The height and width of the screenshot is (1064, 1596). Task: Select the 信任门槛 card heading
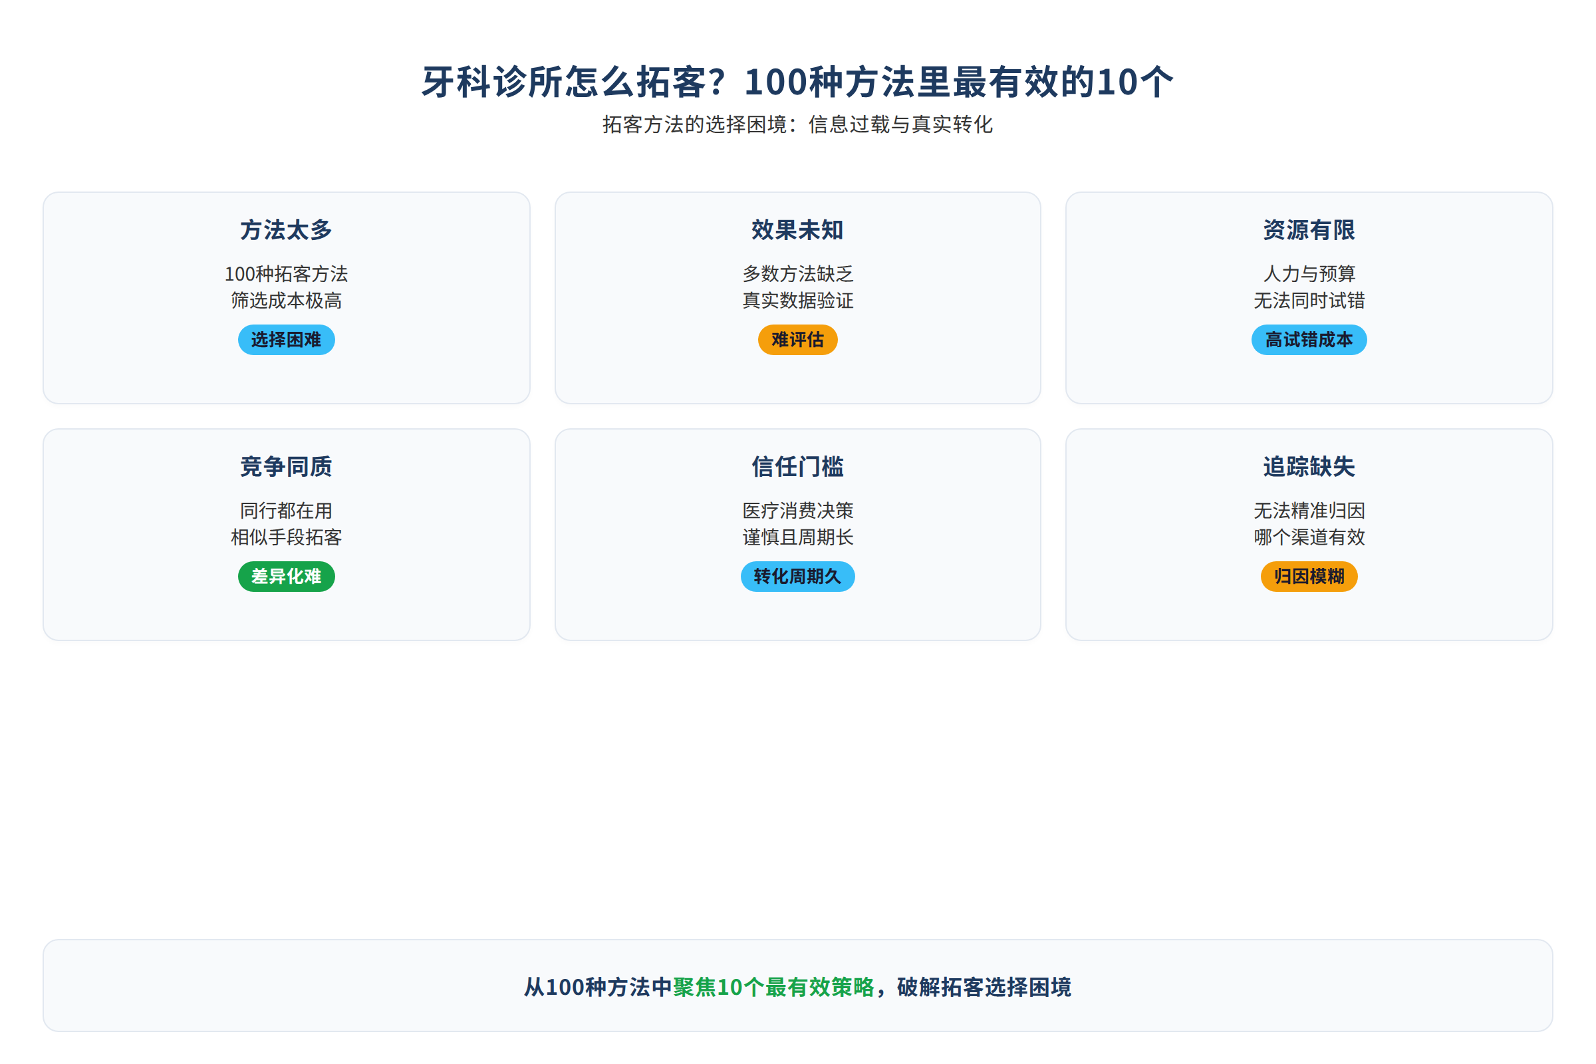[x=797, y=467]
